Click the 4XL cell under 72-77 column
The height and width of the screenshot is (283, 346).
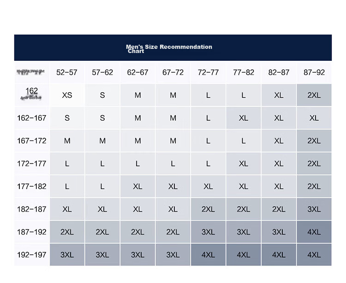click(x=208, y=255)
